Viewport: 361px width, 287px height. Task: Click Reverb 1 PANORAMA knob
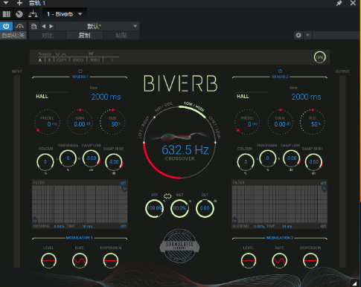tap(68, 158)
